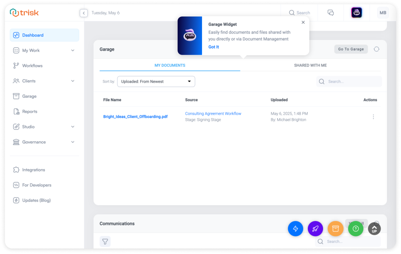Open Workflows in the sidebar
401x254 pixels.
32,66
